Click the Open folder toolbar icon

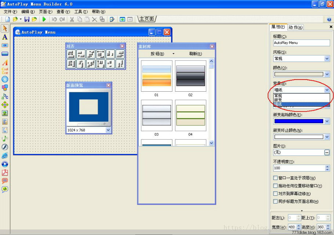pyautogui.click(x=15, y=19)
